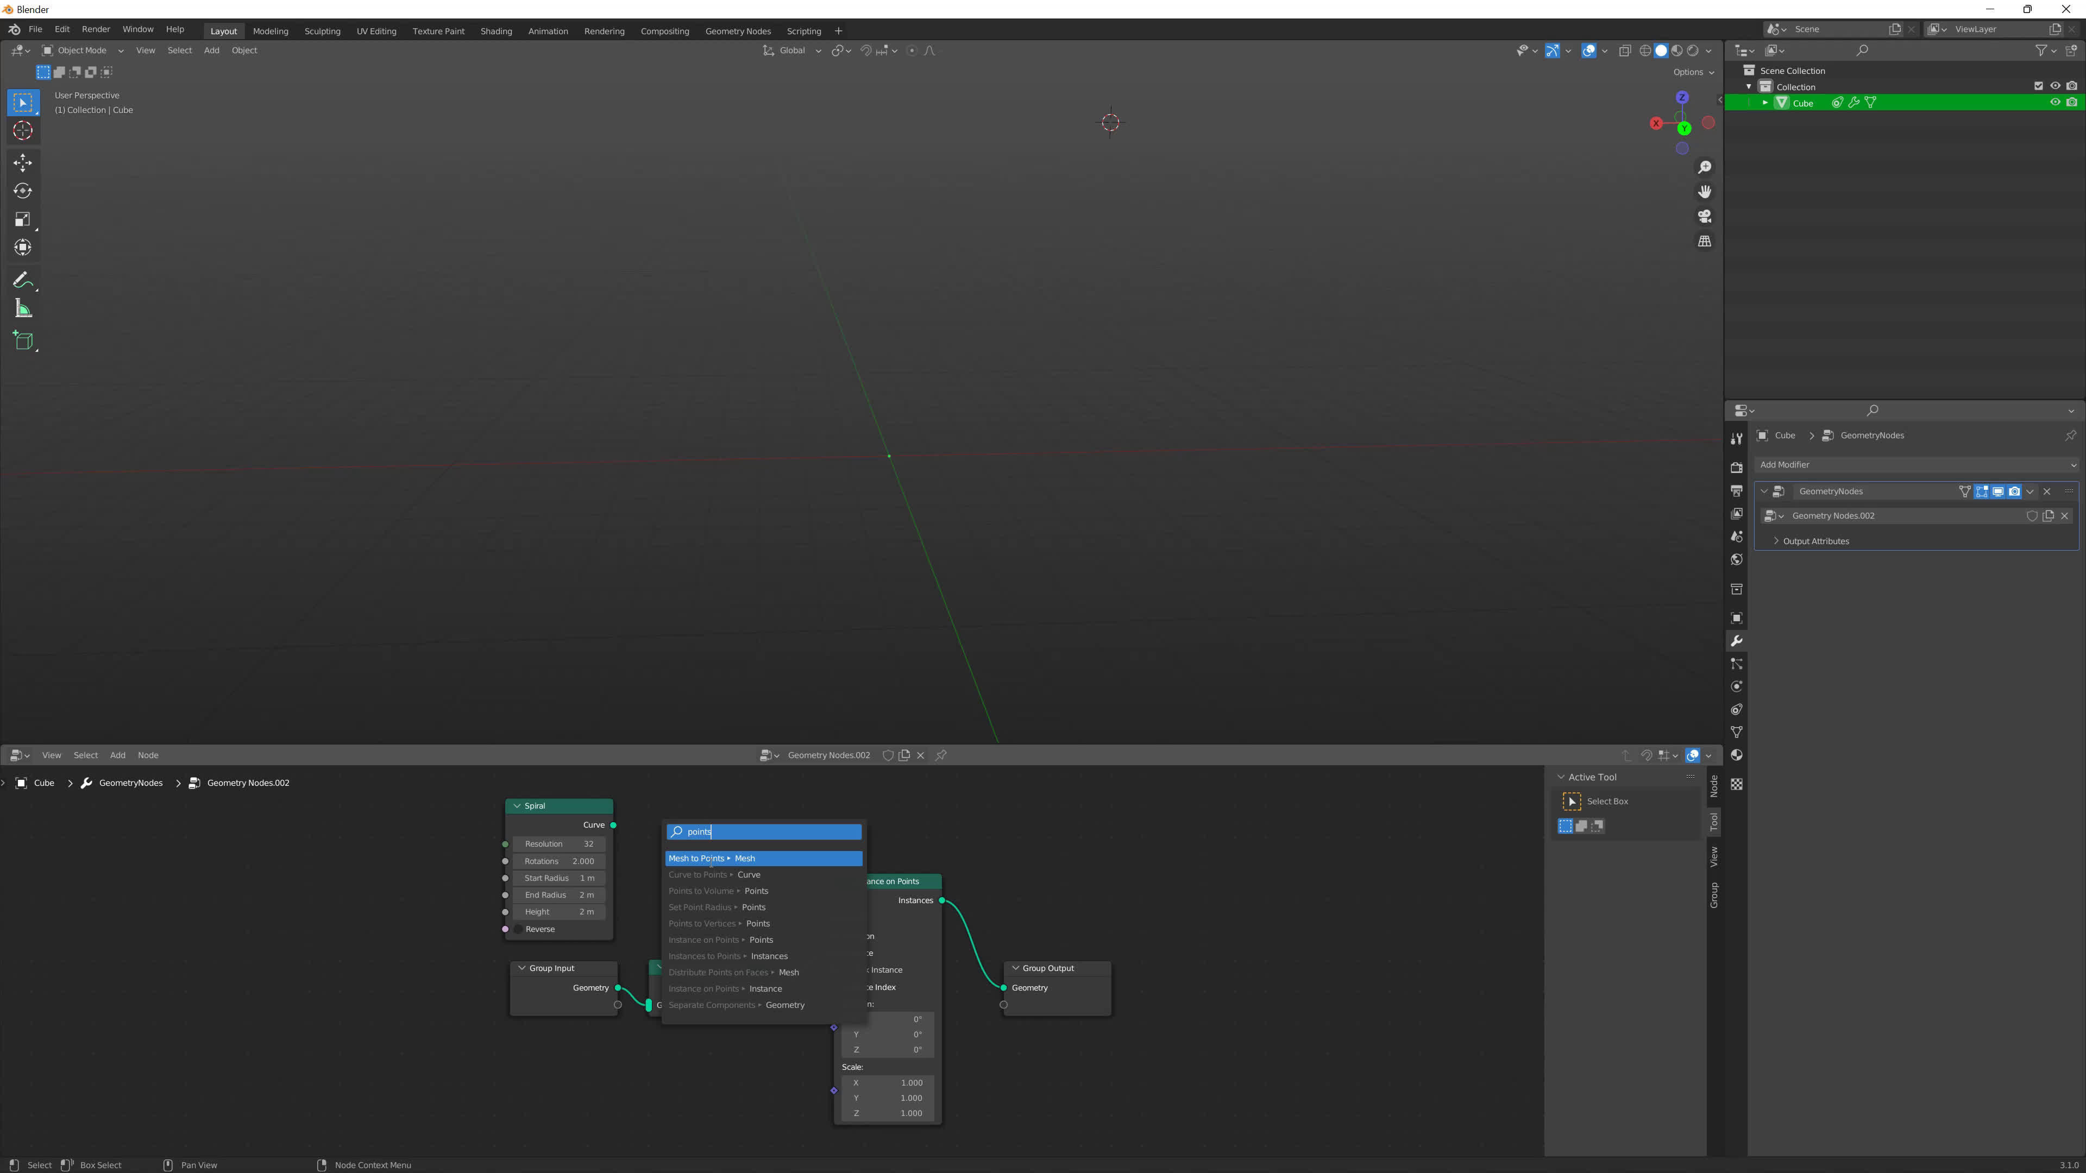This screenshot has width=2086, height=1173.
Task: Toggle camera view icon in the viewport
Action: pos(1705,216)
